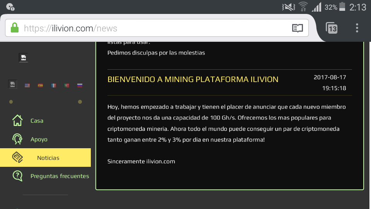Click the Casa house icon
Viewport: 371px width, 209px height.
point(17,120)
